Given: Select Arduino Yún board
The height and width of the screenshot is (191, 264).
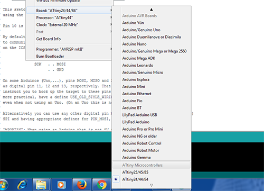Looking at the screenshot, I should (152, 23).
